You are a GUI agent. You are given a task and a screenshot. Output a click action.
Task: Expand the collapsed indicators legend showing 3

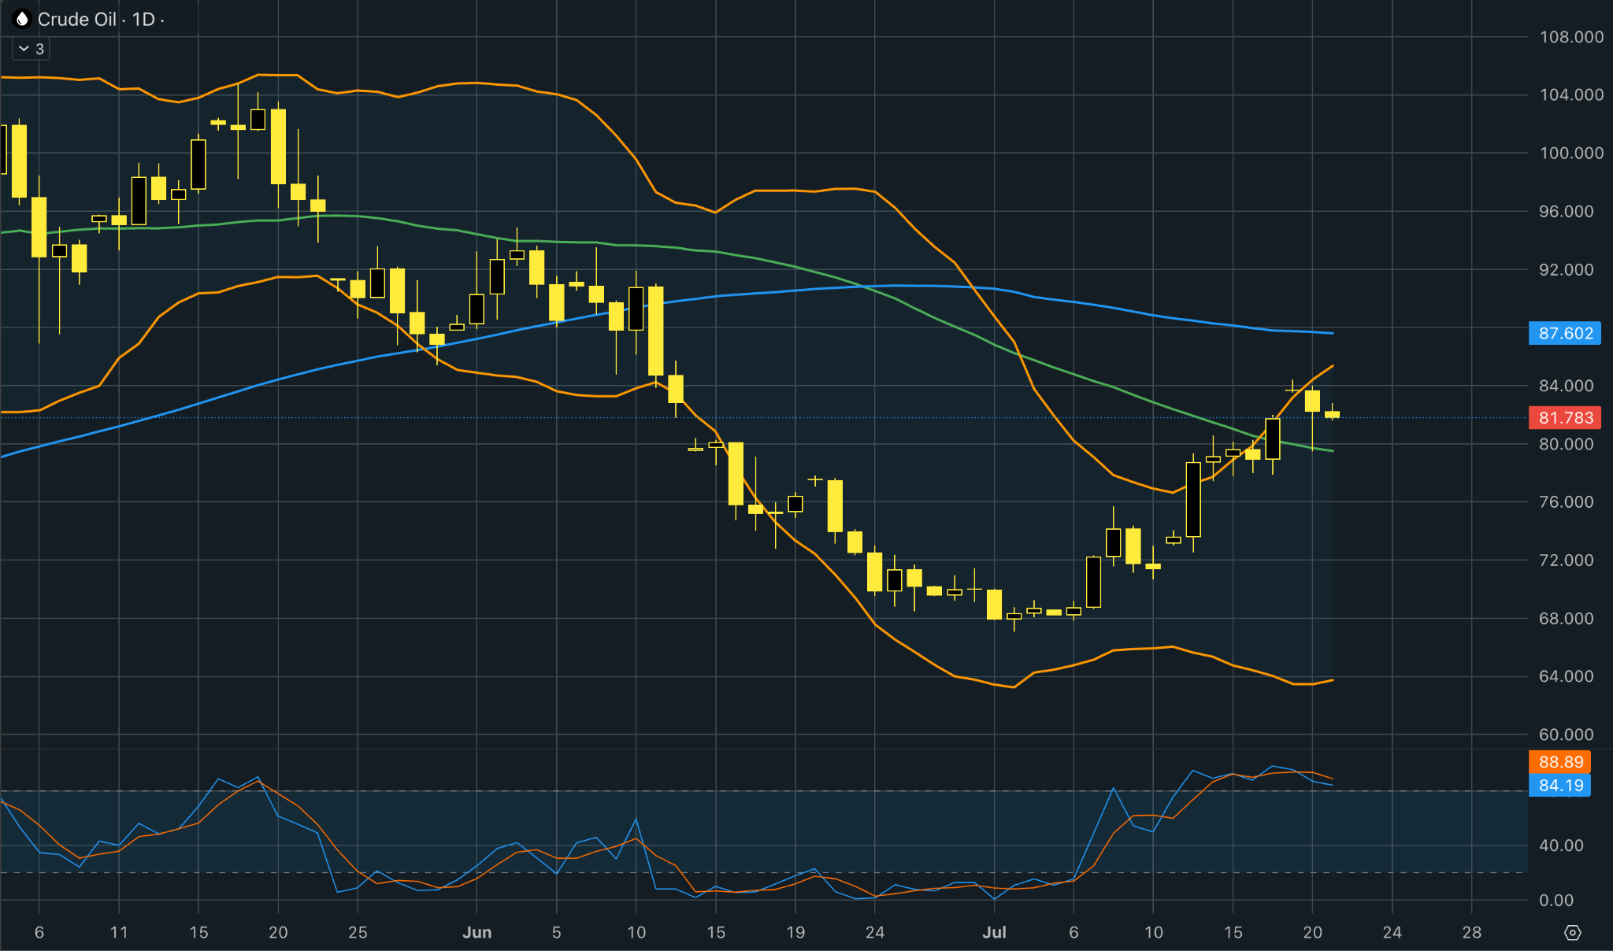tap(32, 49)
